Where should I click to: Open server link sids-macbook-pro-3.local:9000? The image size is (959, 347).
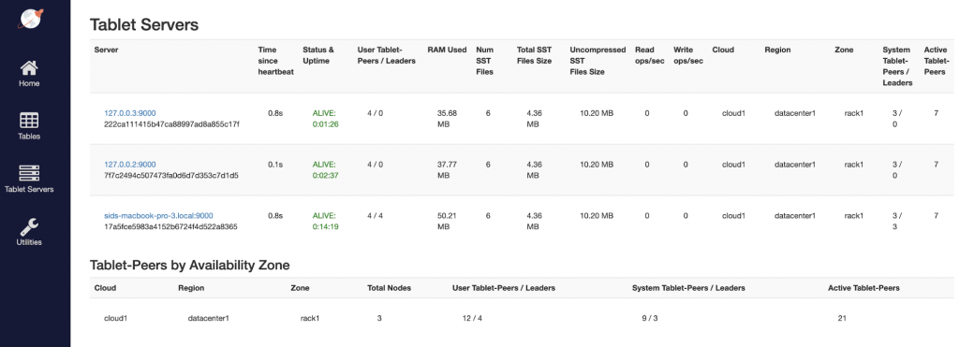tap(158, 216)
